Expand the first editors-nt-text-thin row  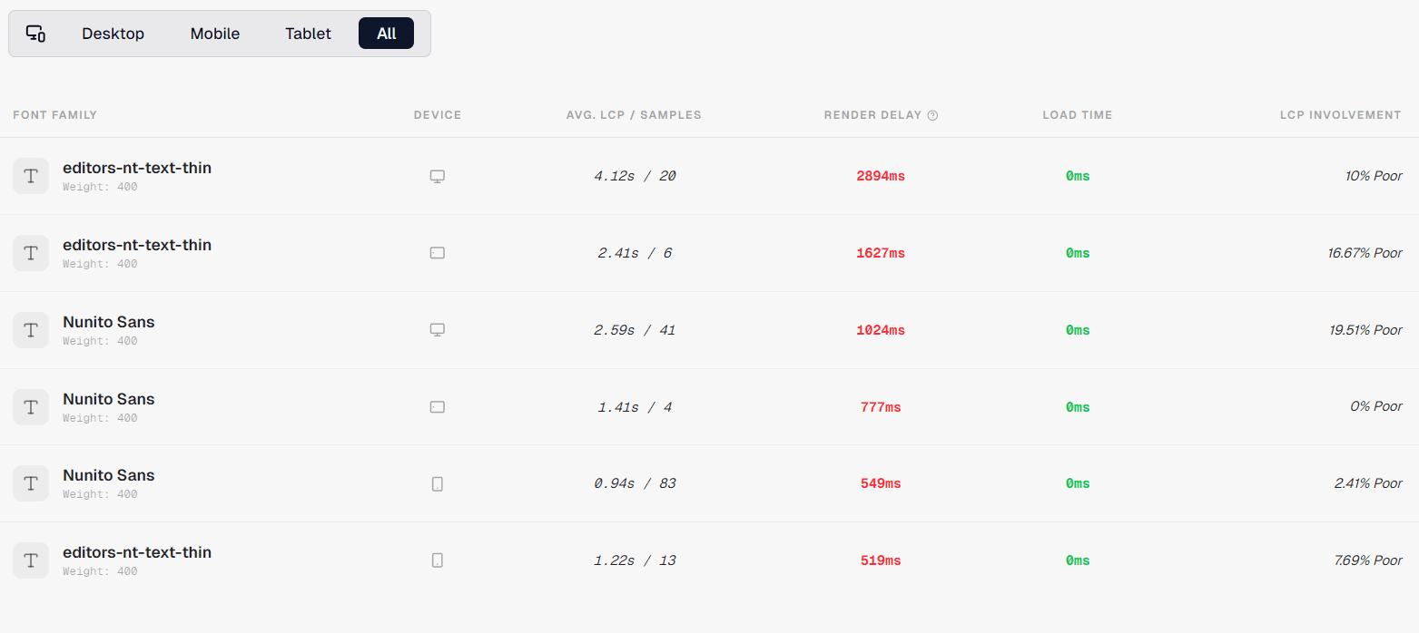point(137,167)
